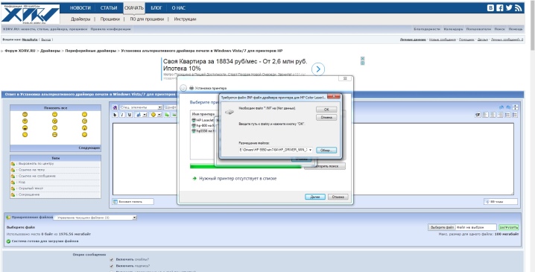Open the Управление текущими файлами dropdown
This screenshot has width=535, height=272.
pos(95,218)
